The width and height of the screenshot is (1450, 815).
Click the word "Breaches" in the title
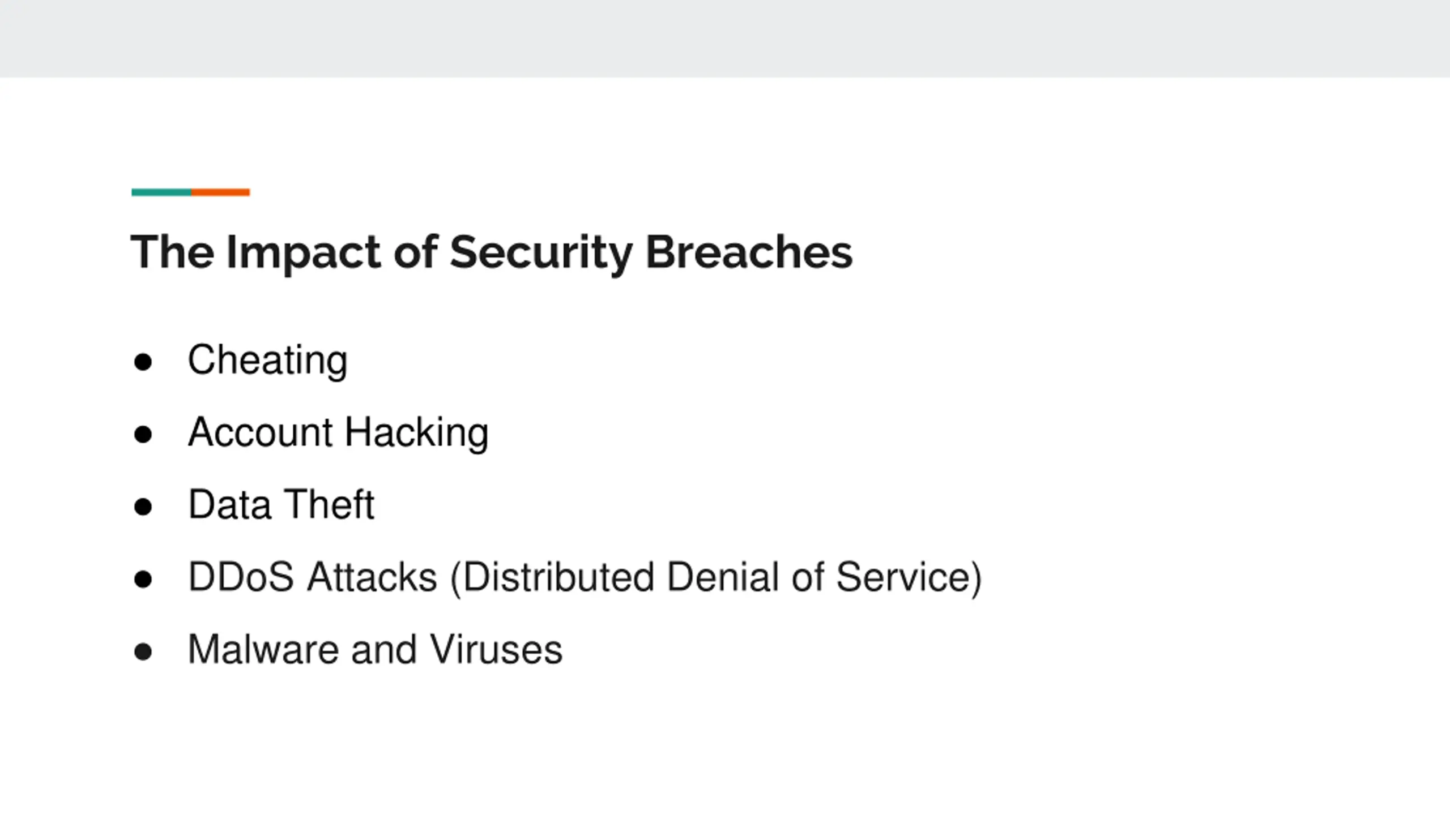coord(749,252)
